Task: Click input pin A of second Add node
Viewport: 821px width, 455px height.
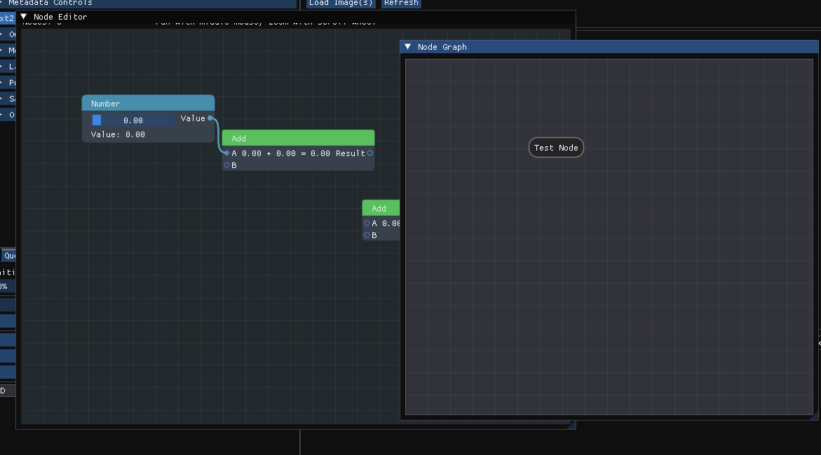Action: (x=367, y=223)
